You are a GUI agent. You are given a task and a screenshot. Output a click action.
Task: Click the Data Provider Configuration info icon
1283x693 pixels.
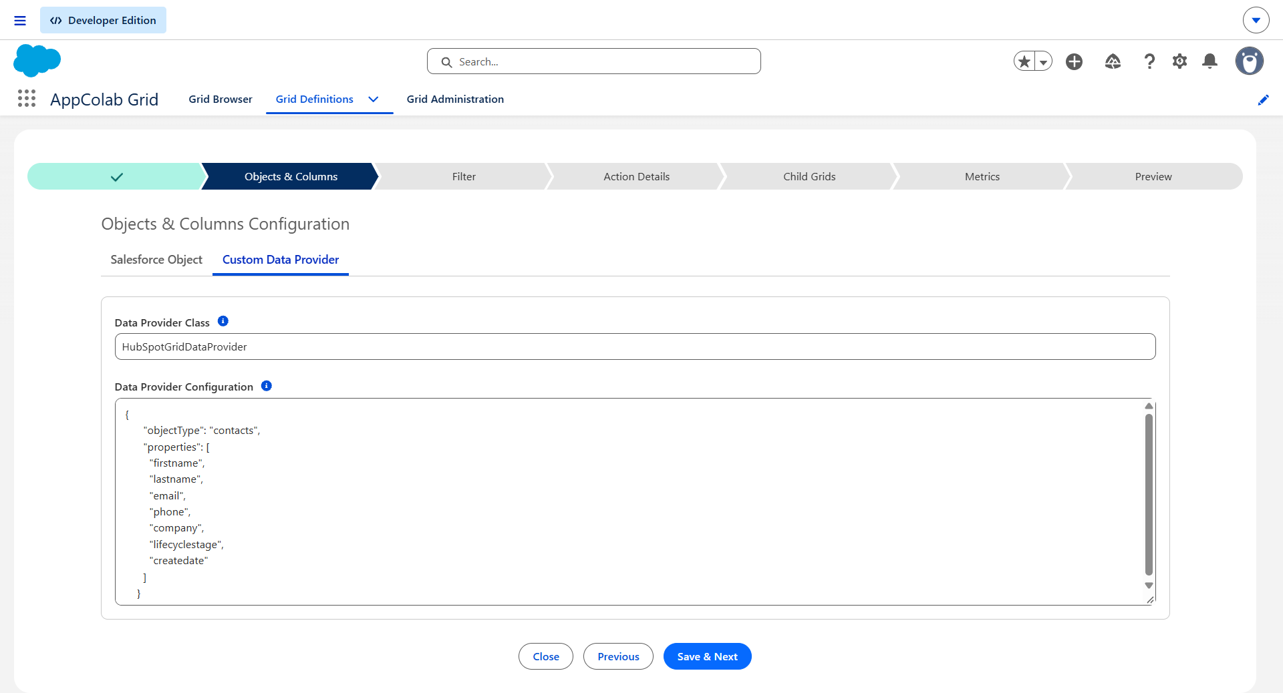click(267, 386)
